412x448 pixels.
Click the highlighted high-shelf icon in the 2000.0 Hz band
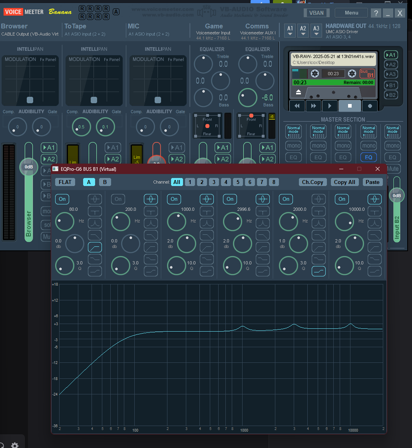318,271
